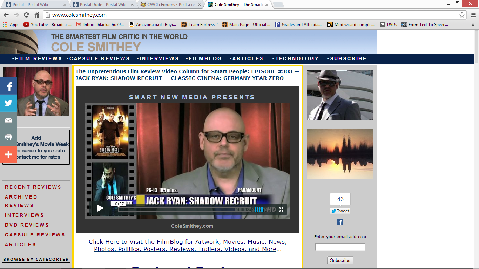Play the Jack Ryan review video

pos(101,208)
